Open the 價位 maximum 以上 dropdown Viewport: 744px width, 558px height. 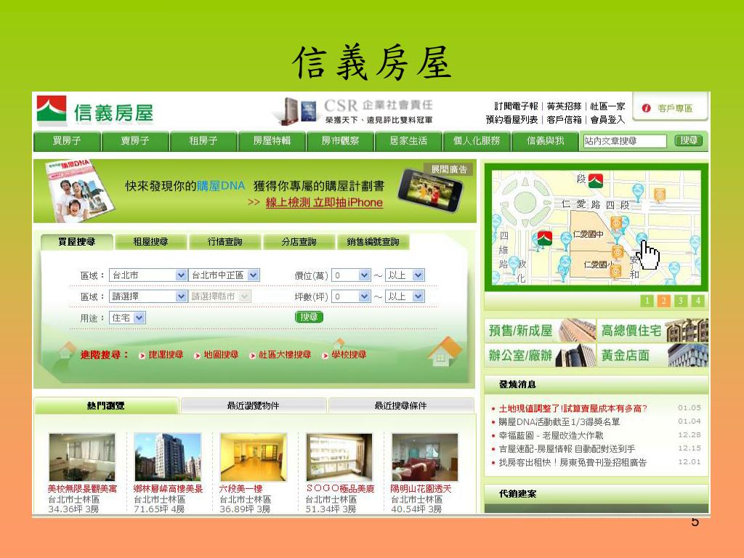[x=405, y=275]
